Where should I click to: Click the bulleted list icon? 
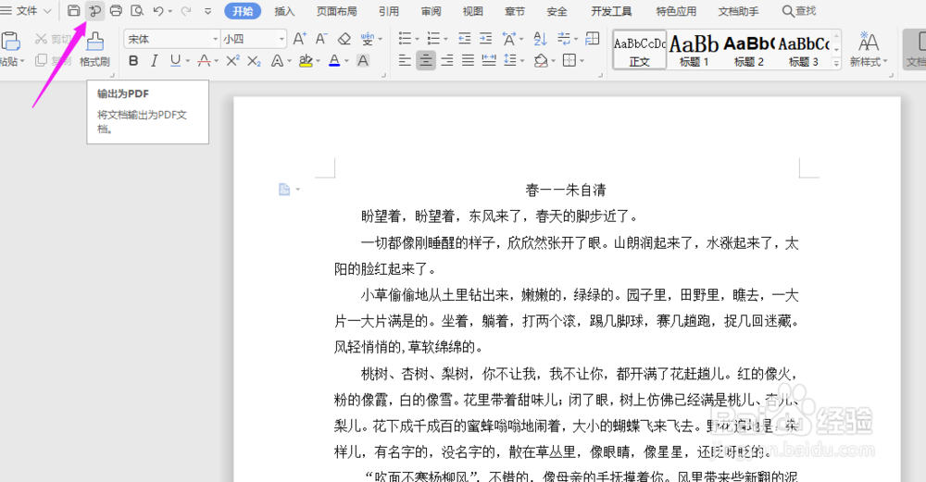pos(405,39)
